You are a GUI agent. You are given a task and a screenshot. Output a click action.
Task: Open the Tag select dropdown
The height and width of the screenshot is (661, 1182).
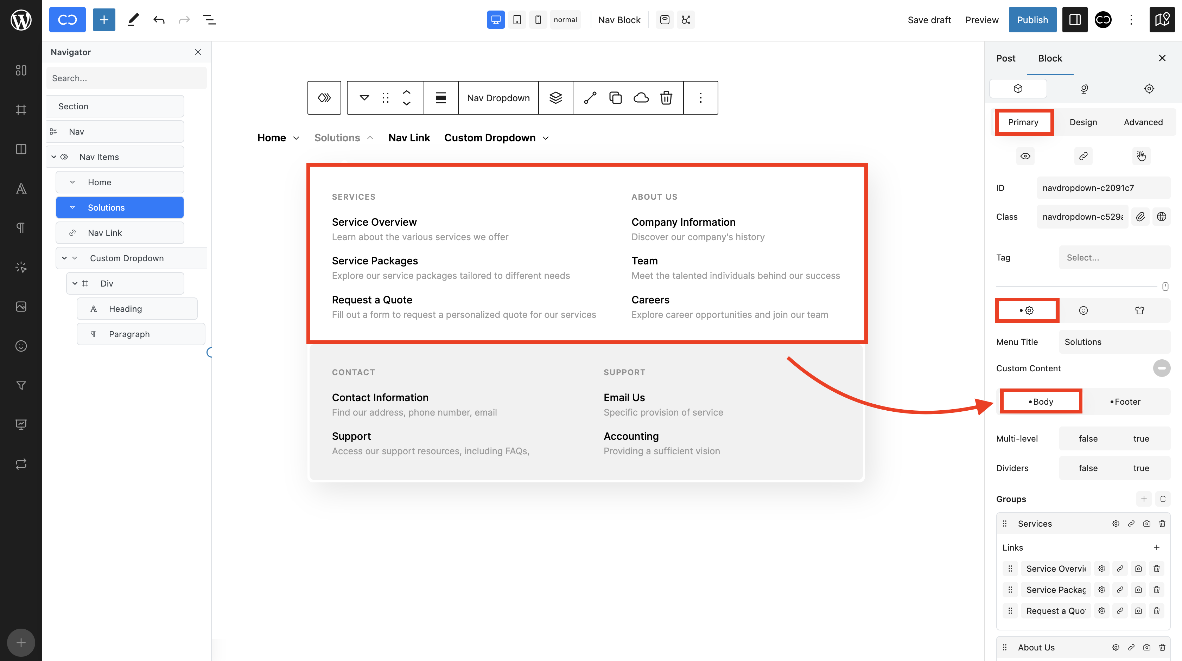[1114, 257]
